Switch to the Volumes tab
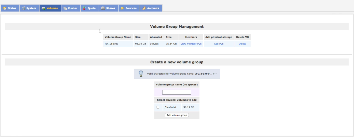 pyautogui.click(x=50, y=8)
